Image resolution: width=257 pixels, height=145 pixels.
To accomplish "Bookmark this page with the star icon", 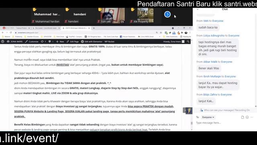I will point(161,33).
